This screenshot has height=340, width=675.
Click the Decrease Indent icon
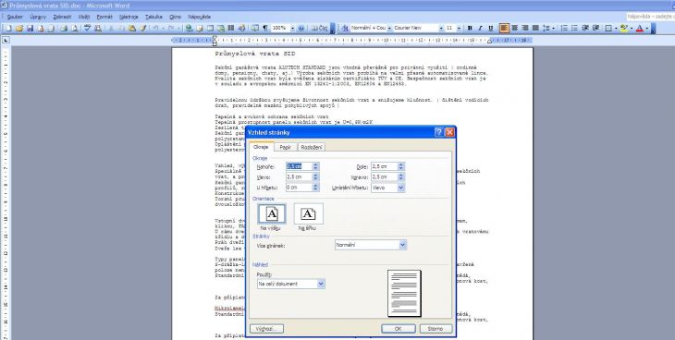click(x=585, y=29)
